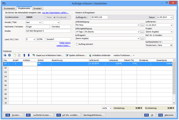Delete selected position with X icon

[x=9, y=55]
